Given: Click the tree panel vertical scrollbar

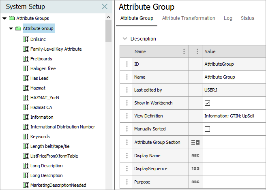Looking at the screenshot, I should (x=108, y=32).
